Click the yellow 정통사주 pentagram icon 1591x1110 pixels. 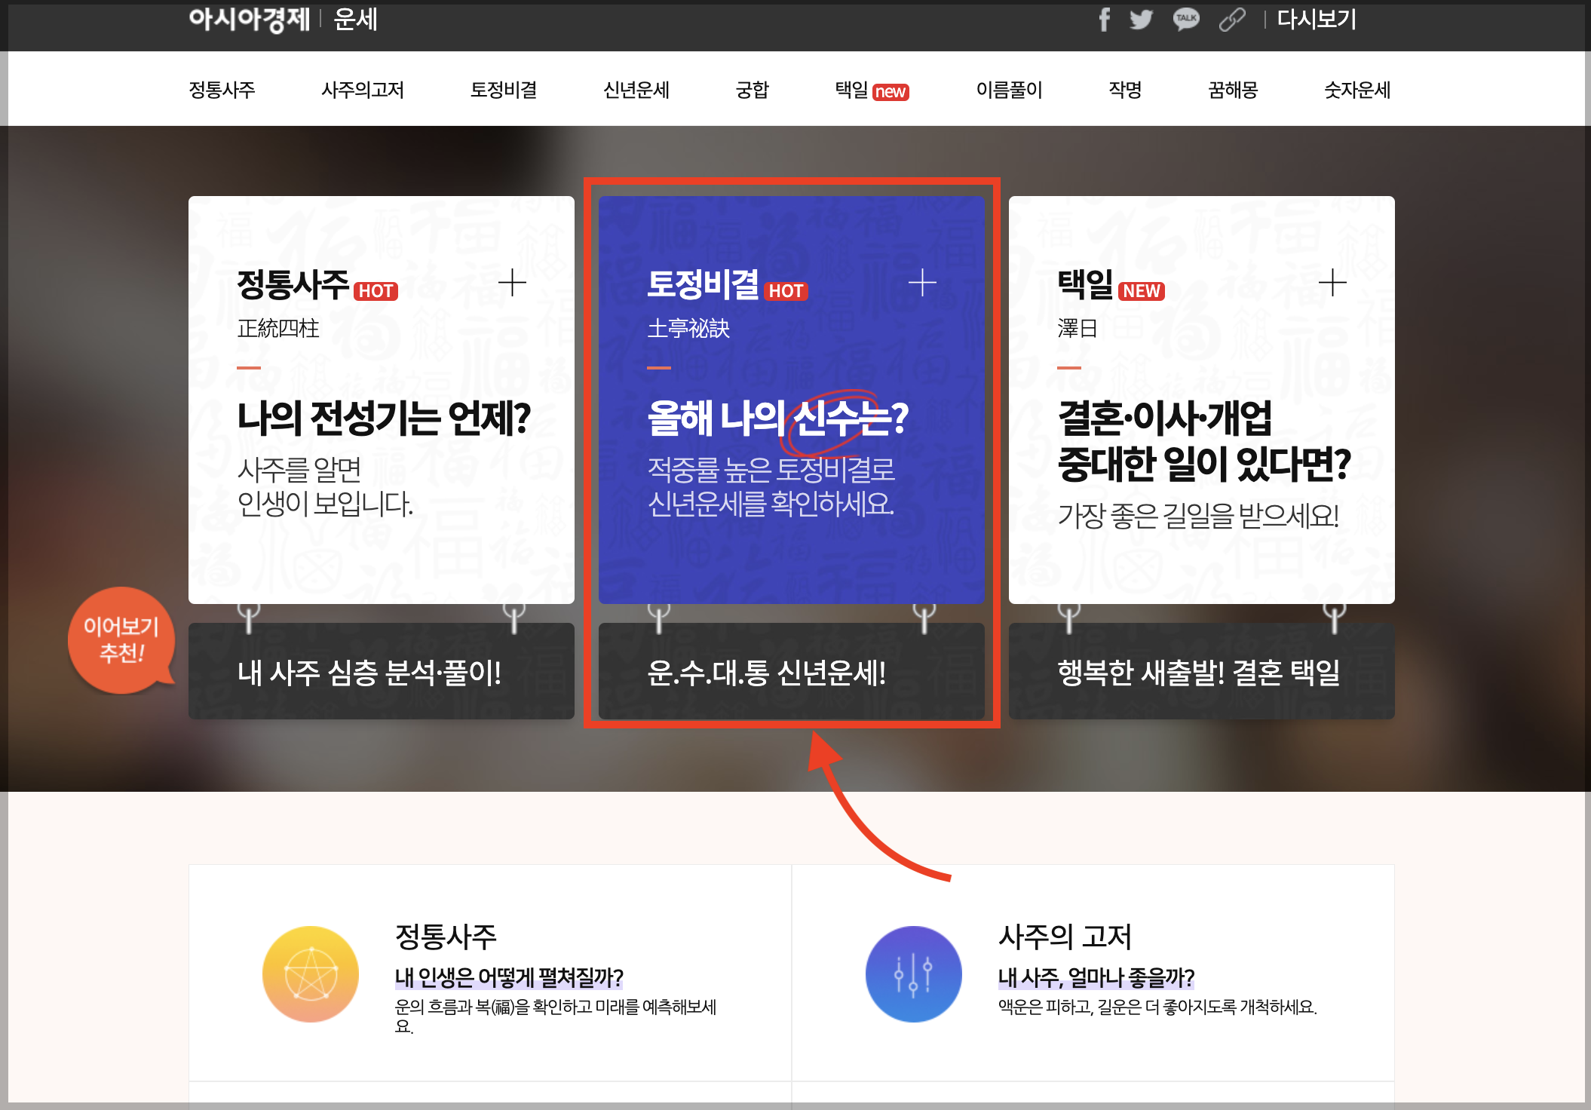click(311, 974)
